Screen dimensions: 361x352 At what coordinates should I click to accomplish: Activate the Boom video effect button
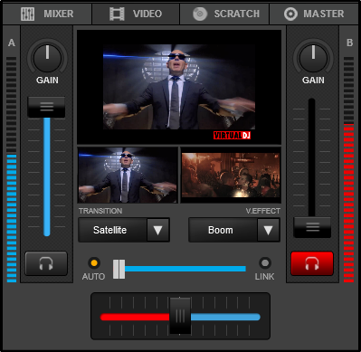click(x=223, y=230)
